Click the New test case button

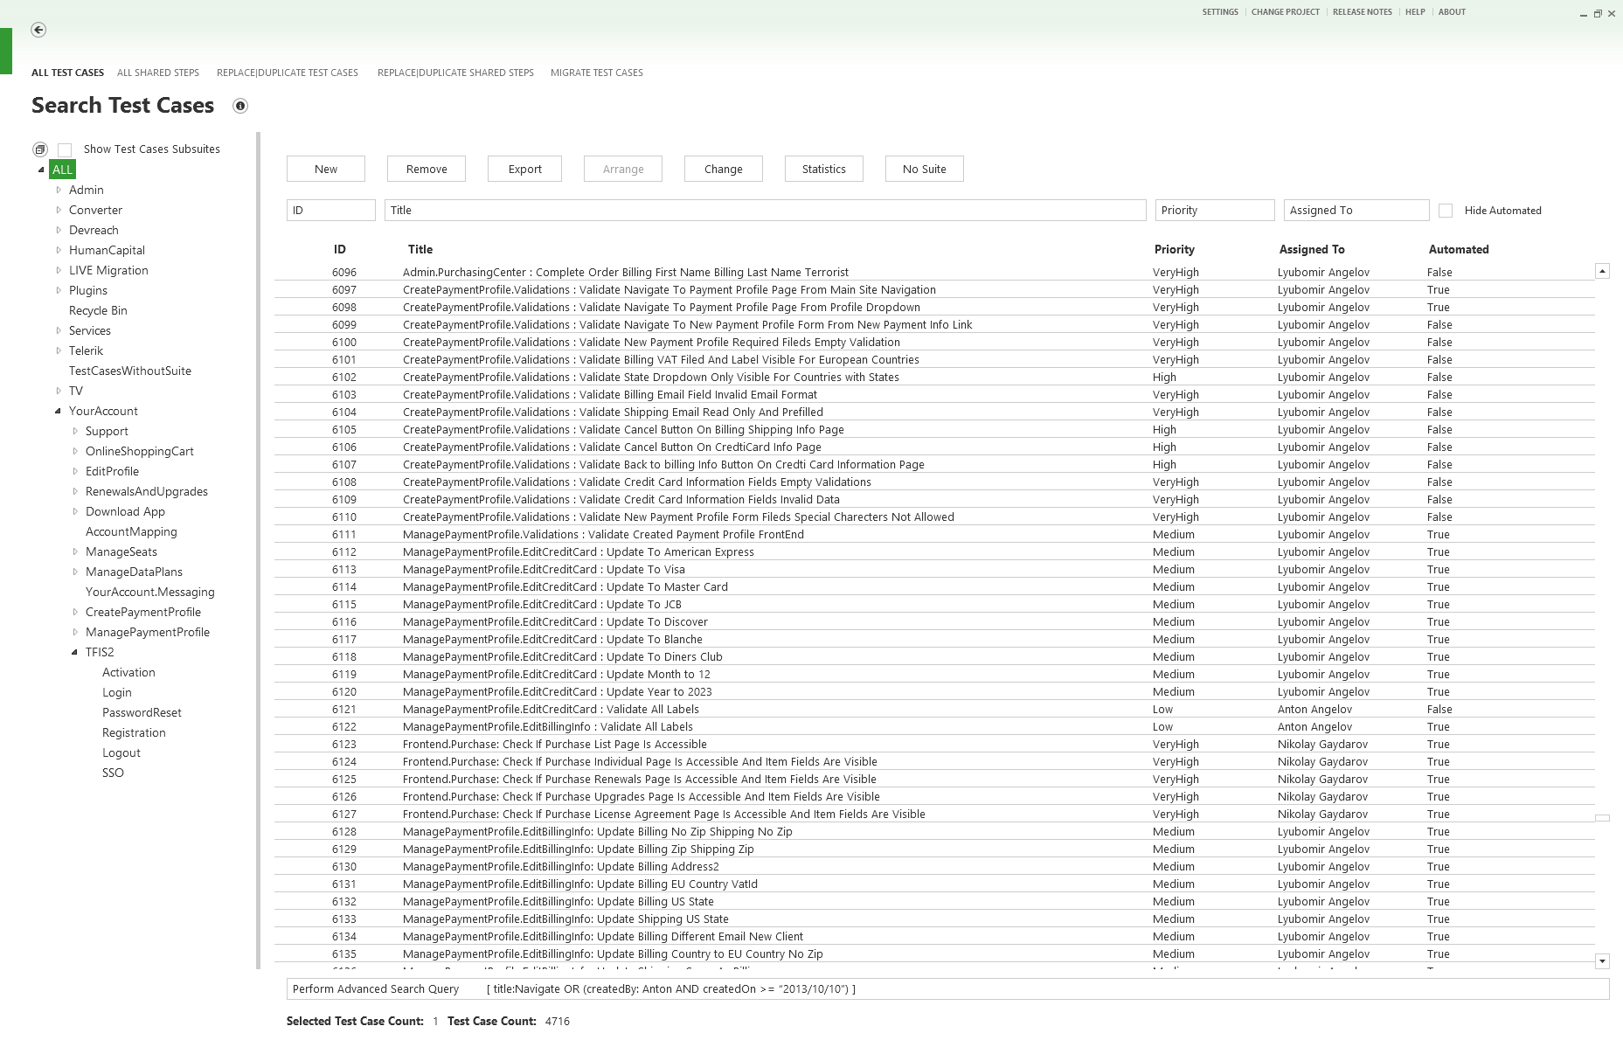coord(326,169)
